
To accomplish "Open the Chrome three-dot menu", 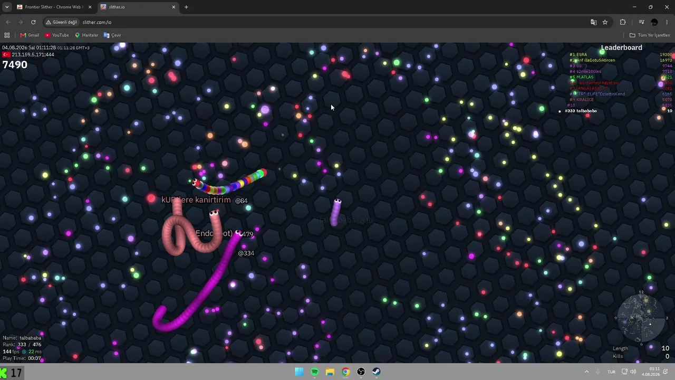I will [x=667, y=22].
